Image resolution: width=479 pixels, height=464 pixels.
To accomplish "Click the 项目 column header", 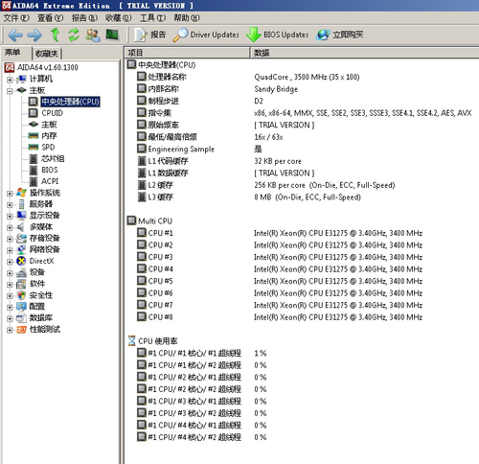I will click(x=187, y=53).
